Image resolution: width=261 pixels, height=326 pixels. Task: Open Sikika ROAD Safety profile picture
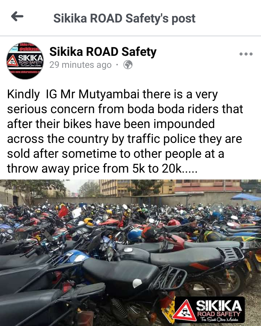(25, 61)
